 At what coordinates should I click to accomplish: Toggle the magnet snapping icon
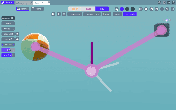(151, 9)
